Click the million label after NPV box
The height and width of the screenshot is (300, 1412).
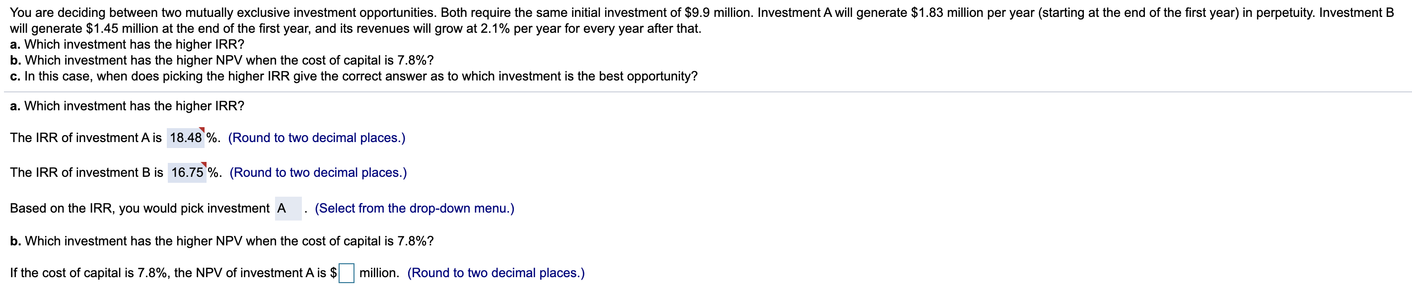pyautogui.click(x=380, y=273)
